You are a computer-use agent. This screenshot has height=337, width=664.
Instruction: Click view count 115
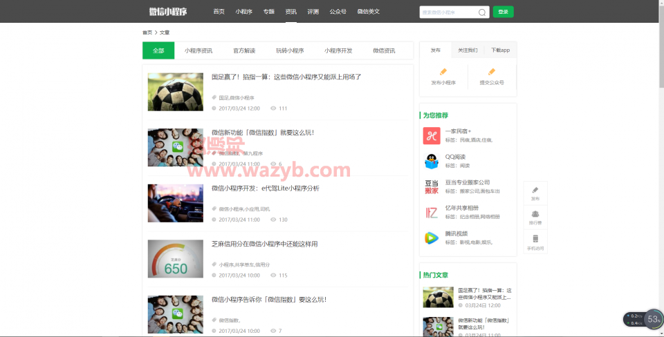point(284,276)
